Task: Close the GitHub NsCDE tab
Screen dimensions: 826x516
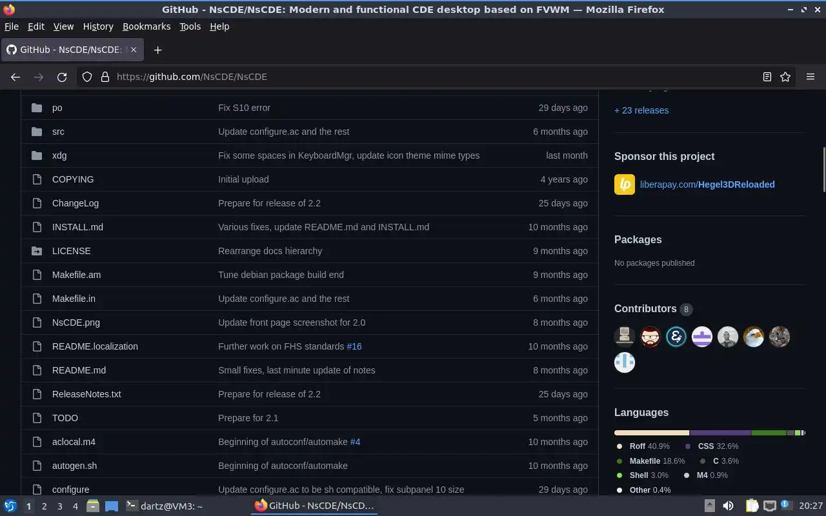Action: [133, 50]
